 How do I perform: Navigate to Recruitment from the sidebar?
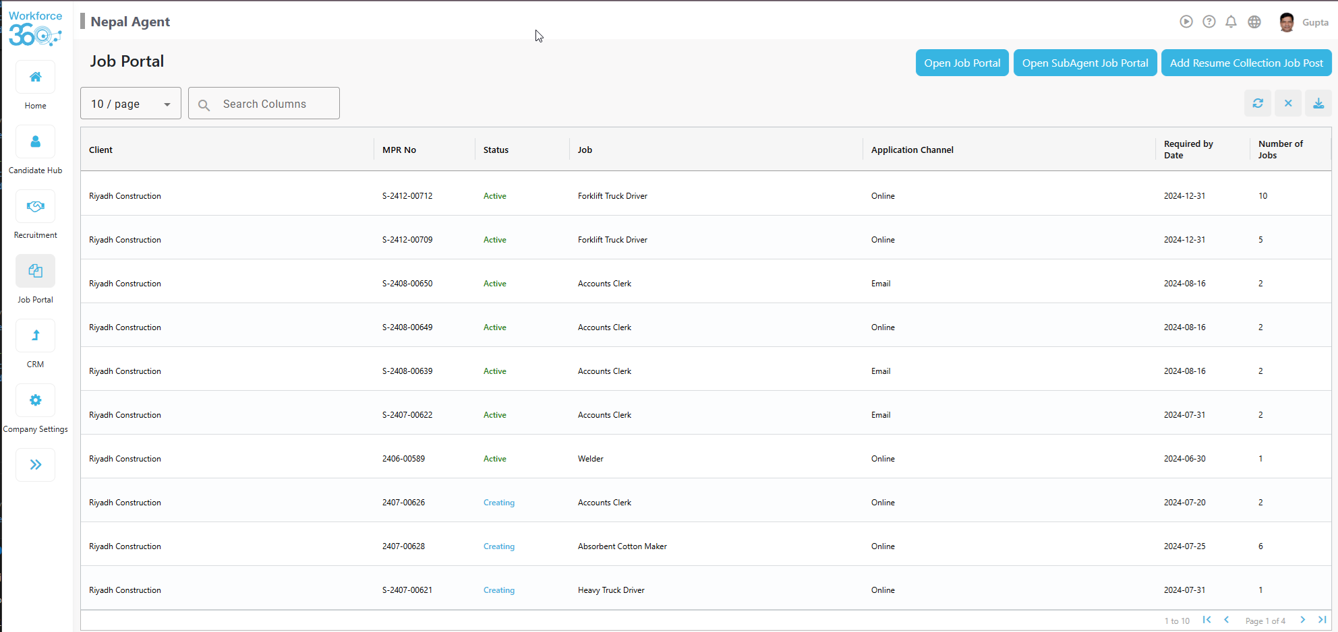point(35,206)
